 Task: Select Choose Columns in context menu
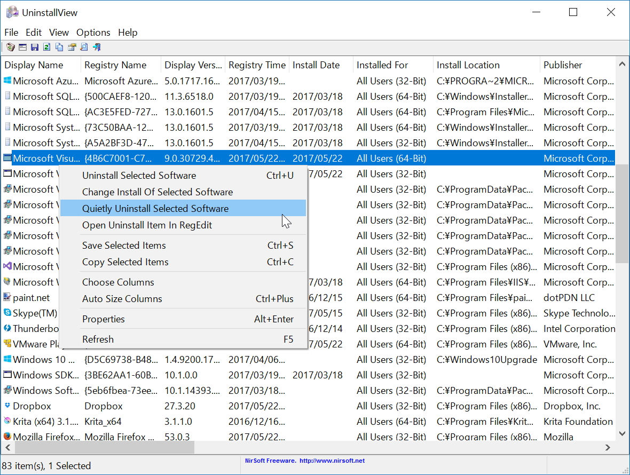tap(183, 282)
